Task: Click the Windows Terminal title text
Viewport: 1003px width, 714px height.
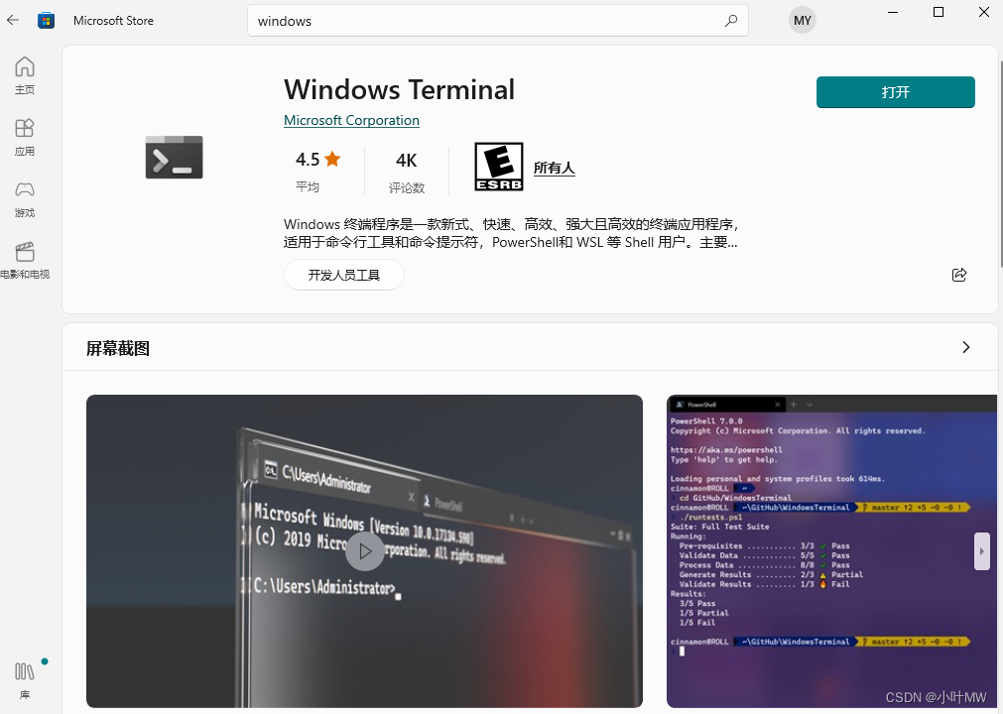Action: (x=399, y=89)
